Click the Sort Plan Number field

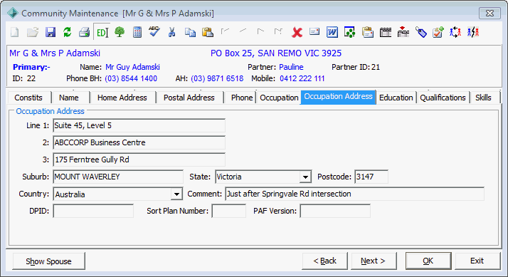(228, 211)
